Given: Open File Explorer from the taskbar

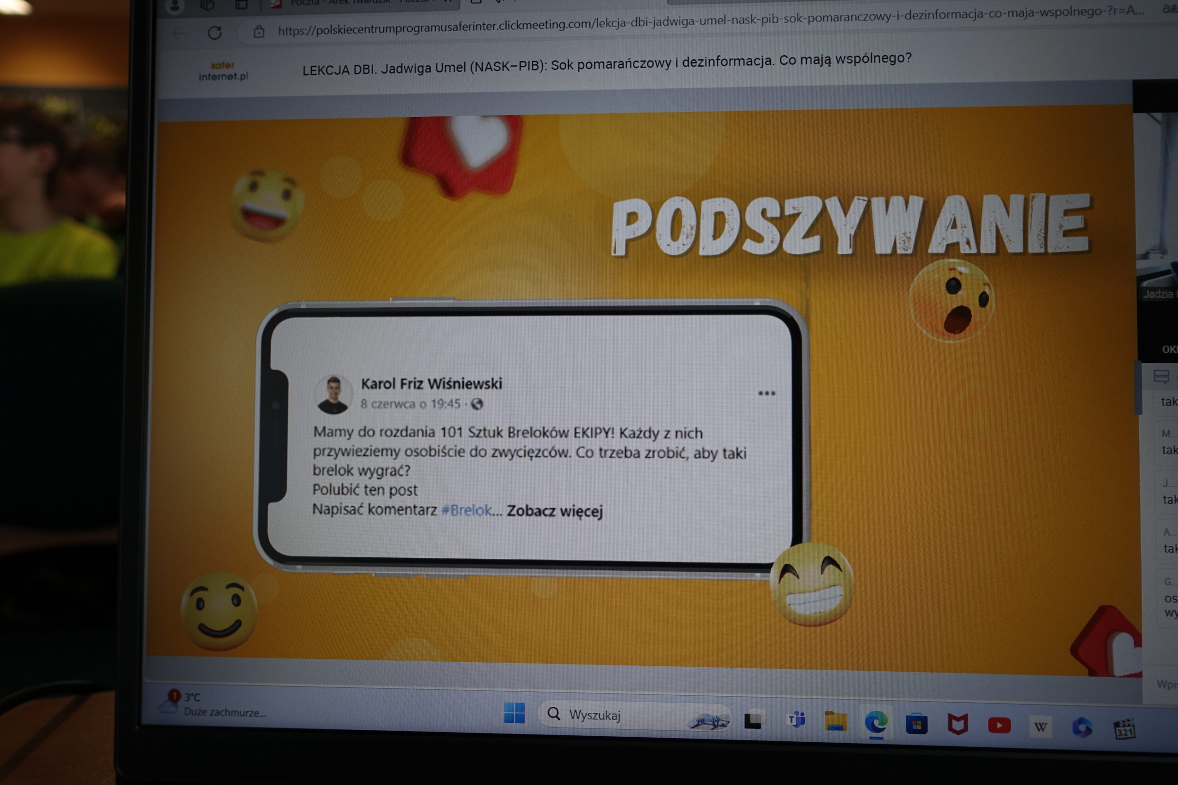Looking at the screenshot, I should 836,722.
